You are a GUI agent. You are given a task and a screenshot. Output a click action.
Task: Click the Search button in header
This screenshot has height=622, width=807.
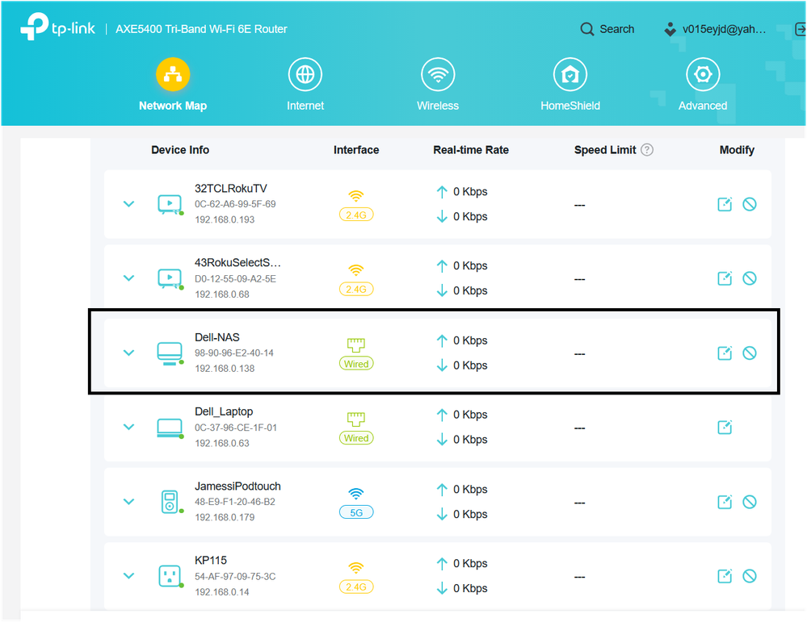[x=607, y=29]
